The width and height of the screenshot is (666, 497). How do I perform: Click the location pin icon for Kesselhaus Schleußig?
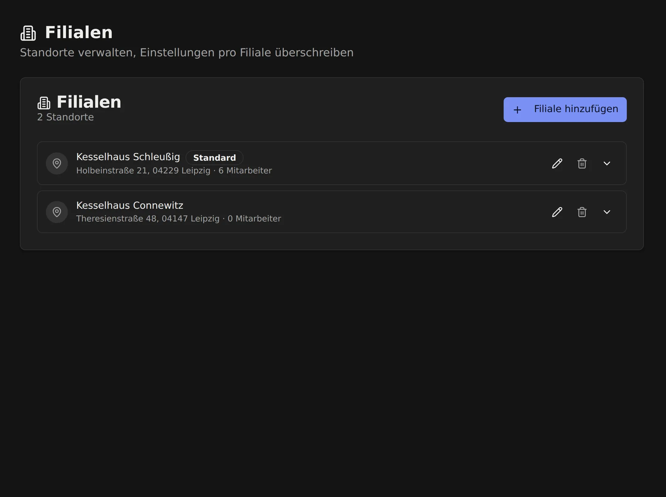click(57, 163)
